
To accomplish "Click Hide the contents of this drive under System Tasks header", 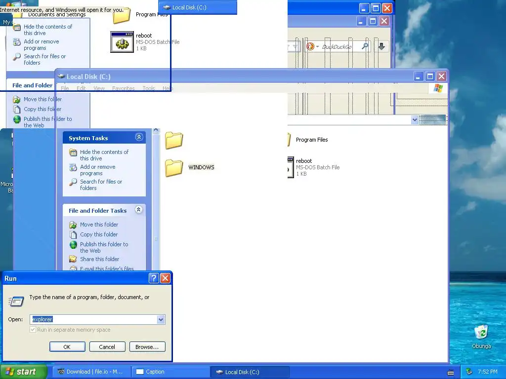I will click(x=104, y=155).
